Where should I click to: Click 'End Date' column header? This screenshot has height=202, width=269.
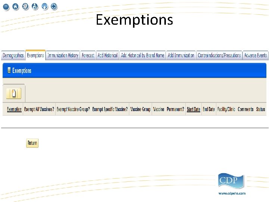(x=208, y=109)
